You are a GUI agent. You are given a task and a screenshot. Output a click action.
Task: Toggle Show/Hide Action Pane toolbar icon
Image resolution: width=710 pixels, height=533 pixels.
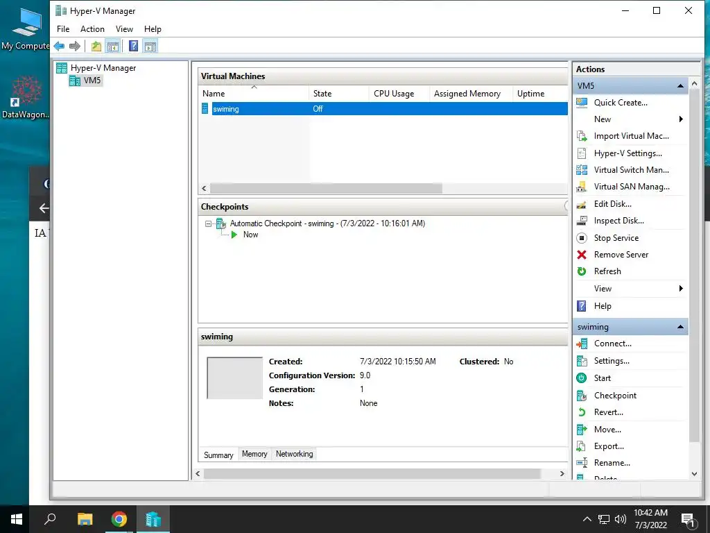point(150,46)
